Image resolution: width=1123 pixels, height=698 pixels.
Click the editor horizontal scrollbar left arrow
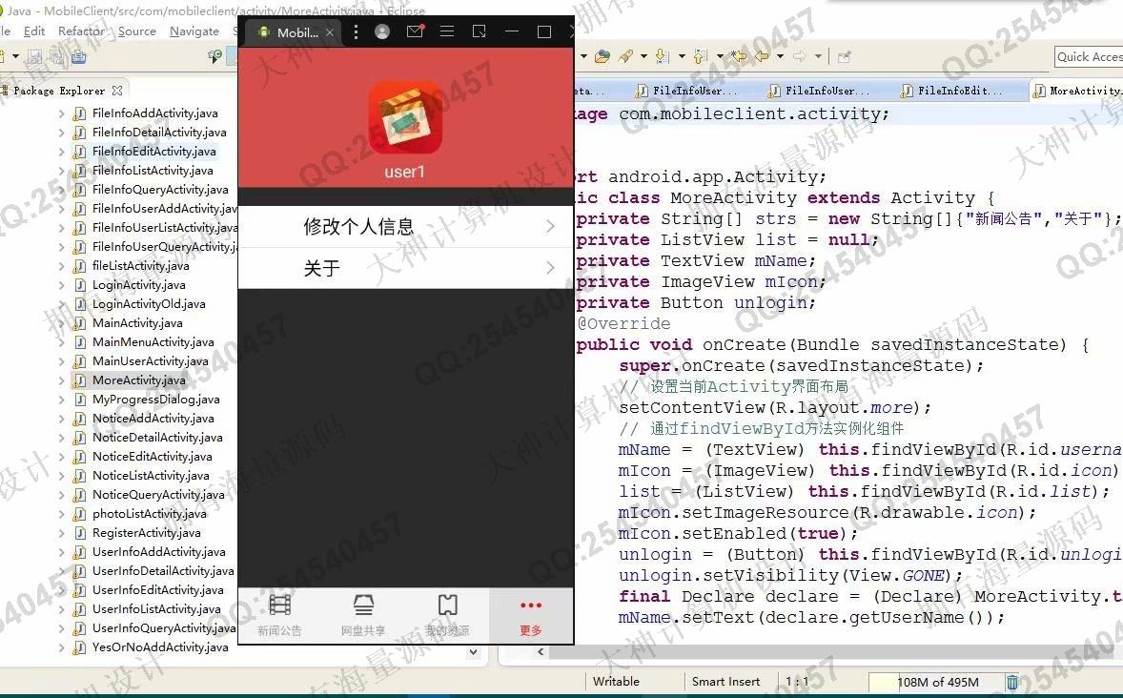540,651
